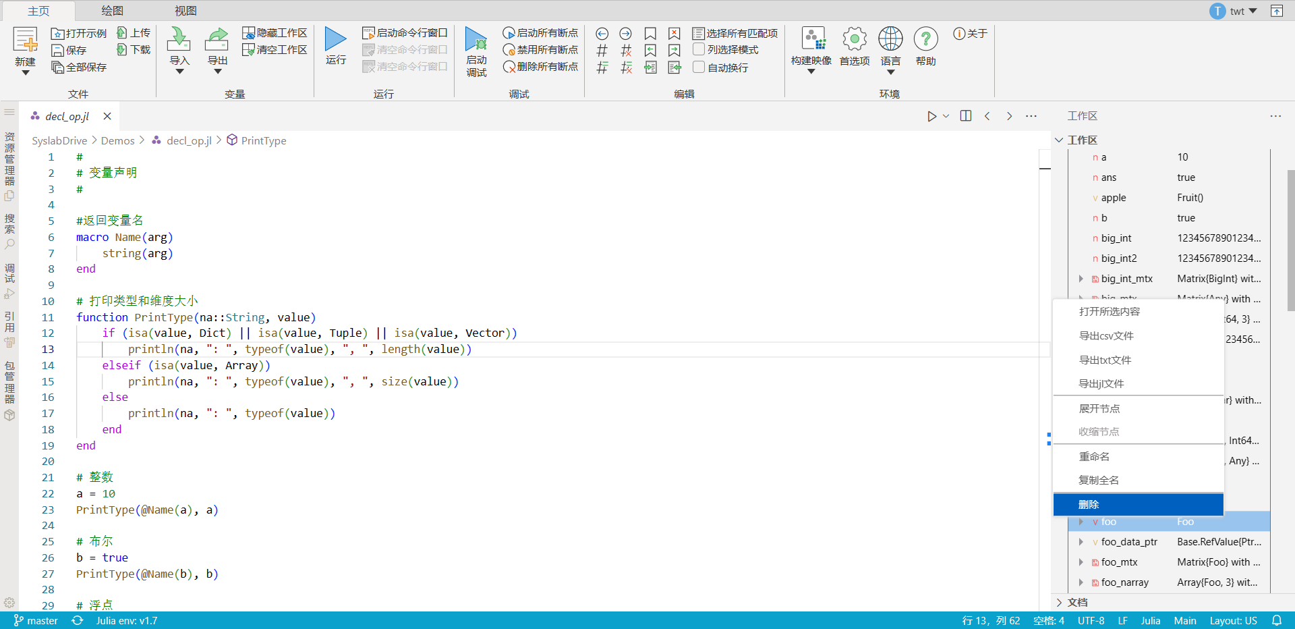Click Demos breadcrumb link
Image resolution: width=1295 pixels, height=629 pixels.
tap(118, 140)
